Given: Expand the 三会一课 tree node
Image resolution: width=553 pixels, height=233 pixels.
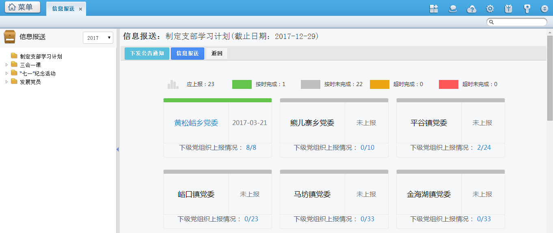Looking at the screenshot, I should [6, 65].
